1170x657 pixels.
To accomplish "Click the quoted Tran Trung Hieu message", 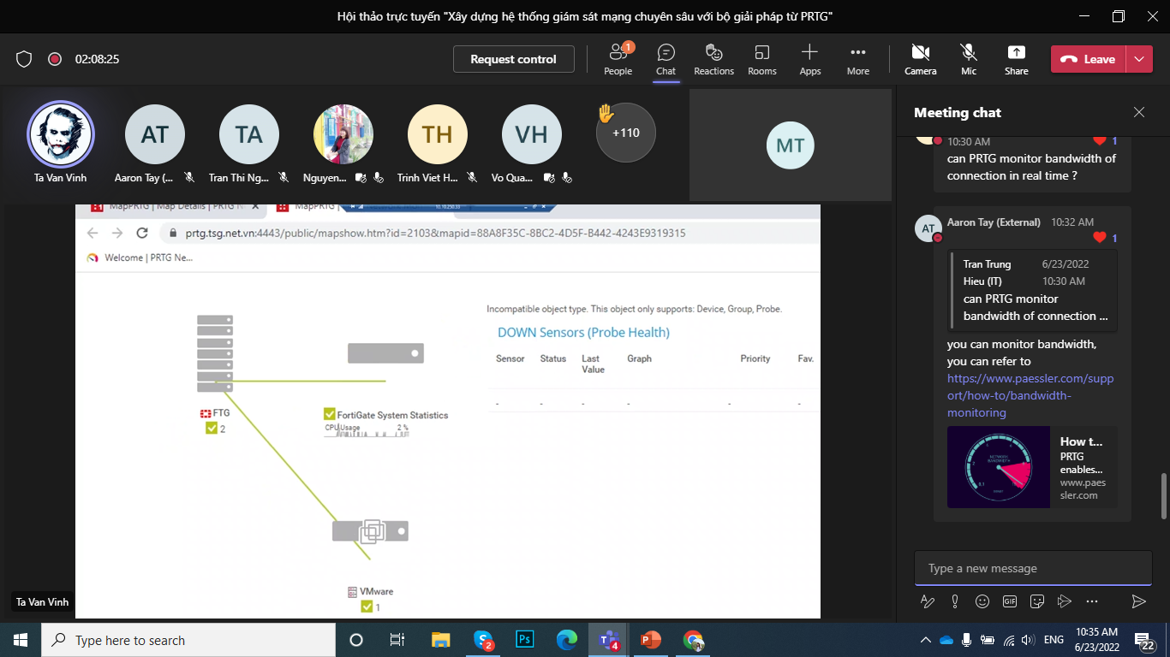I will click(x=1033, y=290).
